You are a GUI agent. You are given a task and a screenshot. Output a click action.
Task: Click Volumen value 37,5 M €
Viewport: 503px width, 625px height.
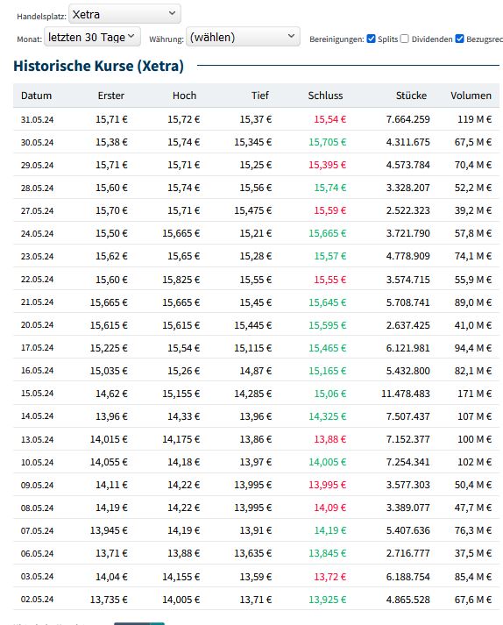(x=473, y=553)
